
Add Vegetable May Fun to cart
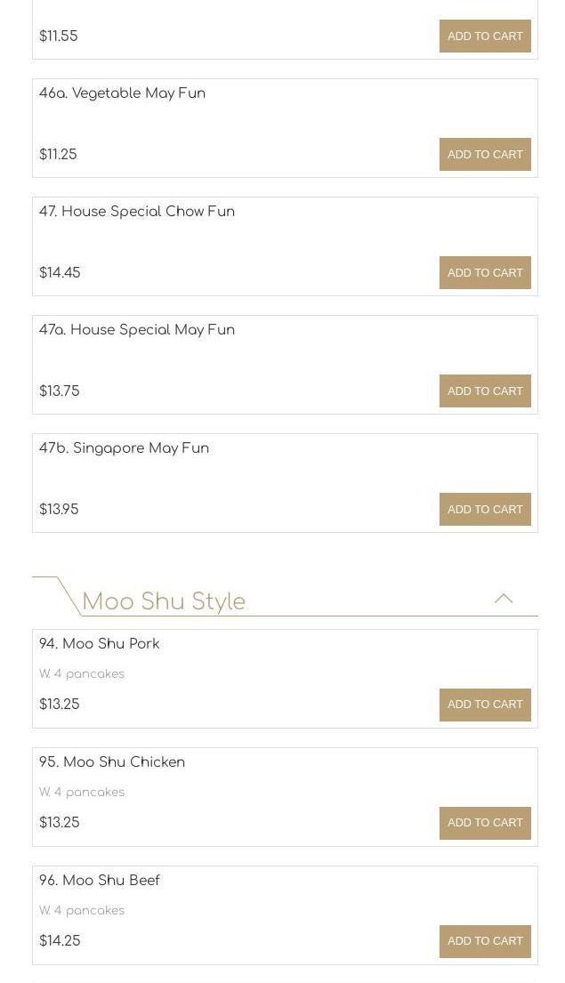tap(485, 155)
